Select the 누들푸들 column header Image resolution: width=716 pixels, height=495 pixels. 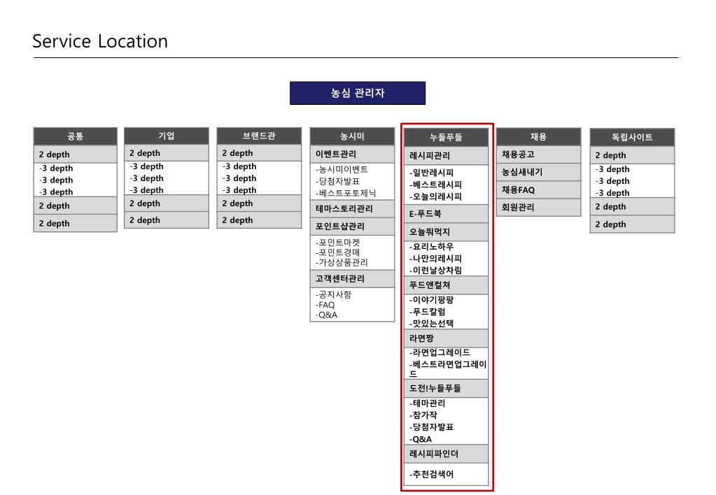pos(446,137)
